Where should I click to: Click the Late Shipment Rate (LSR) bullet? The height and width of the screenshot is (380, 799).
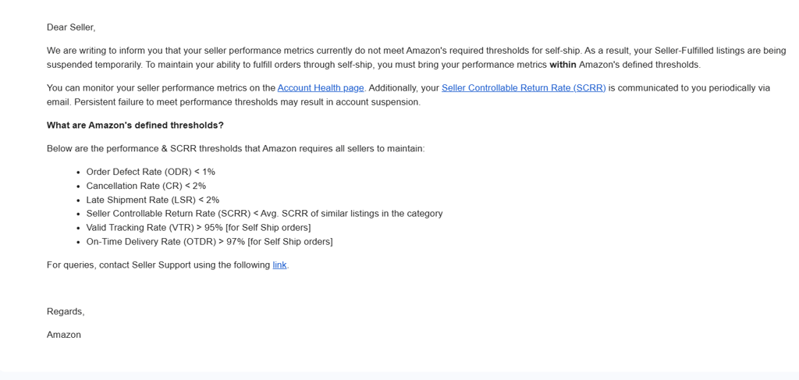coord(152,200)
